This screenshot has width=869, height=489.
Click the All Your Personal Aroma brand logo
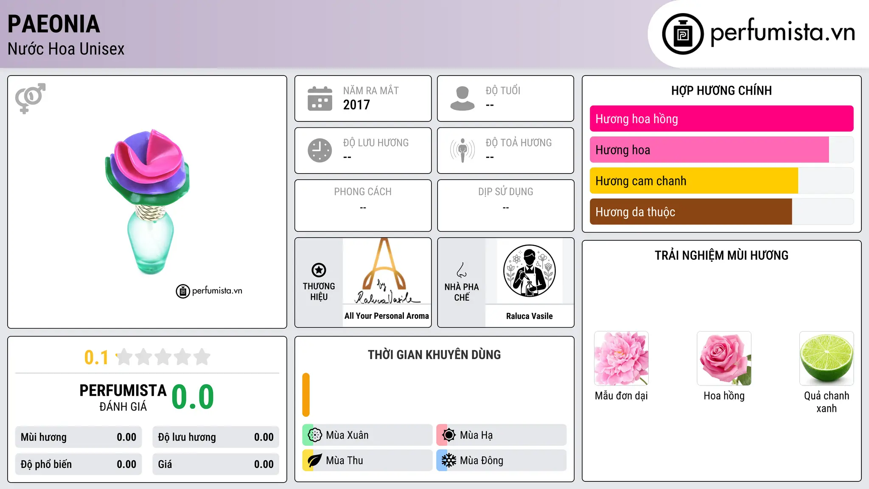(387, 271)
